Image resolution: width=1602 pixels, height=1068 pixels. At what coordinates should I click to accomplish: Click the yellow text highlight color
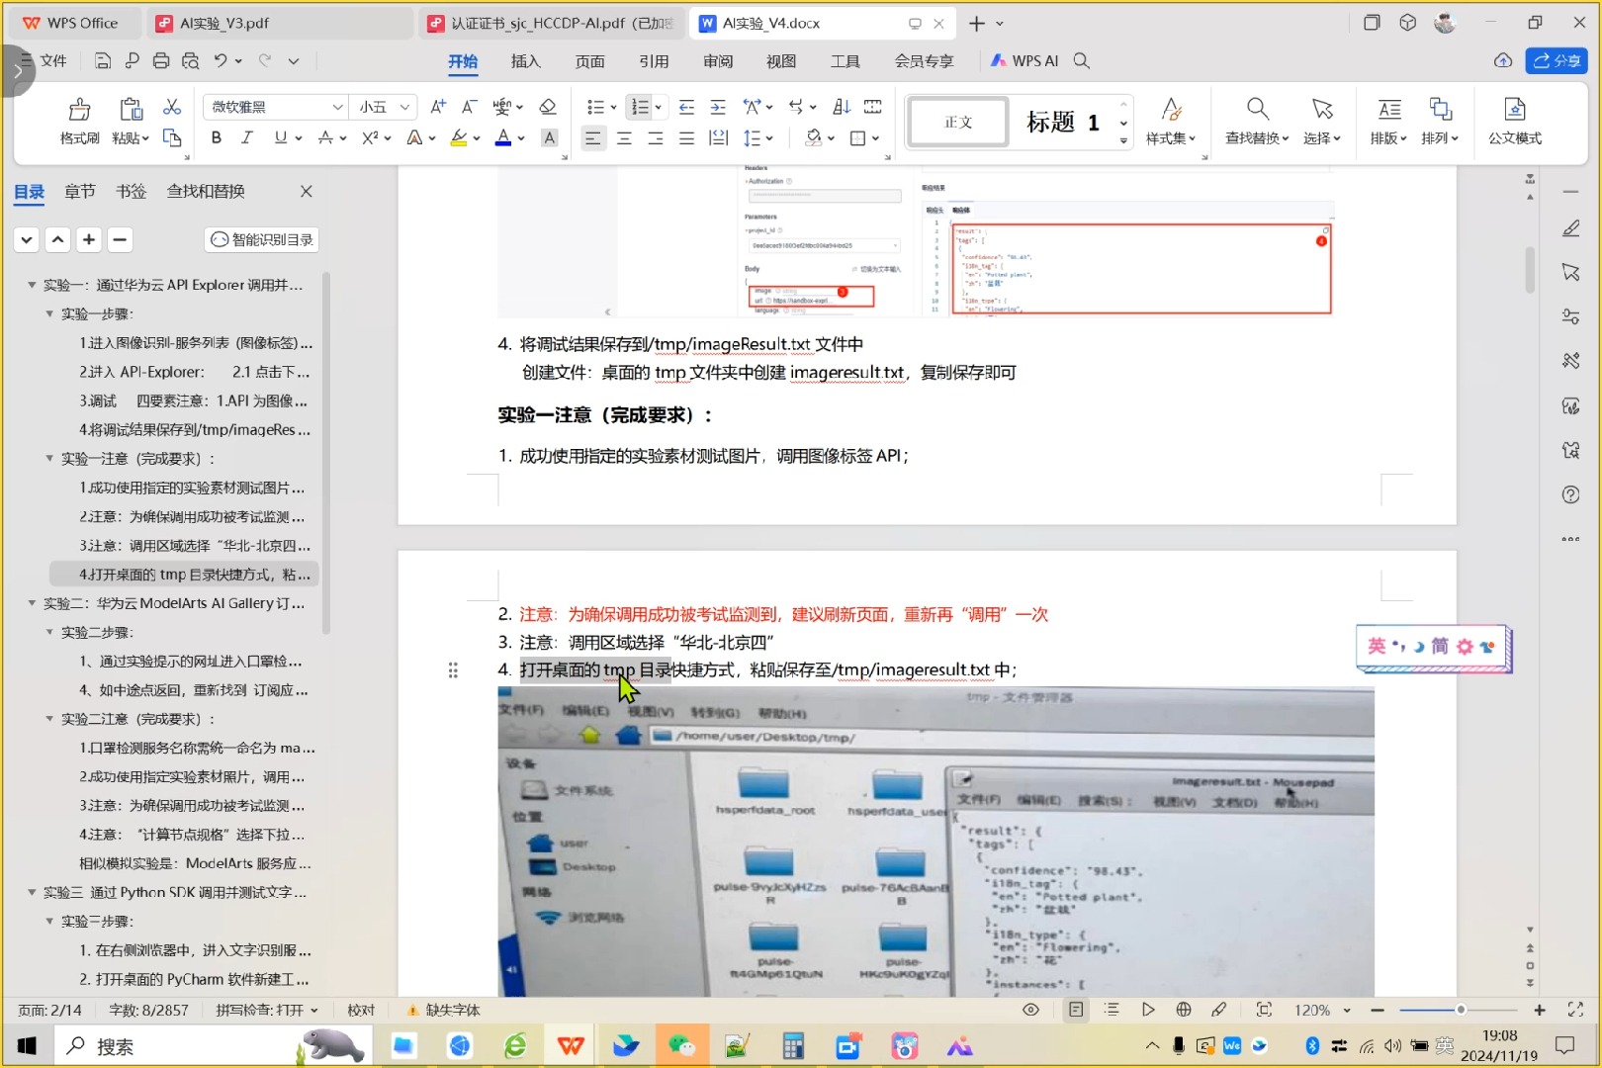click(458, 137)
